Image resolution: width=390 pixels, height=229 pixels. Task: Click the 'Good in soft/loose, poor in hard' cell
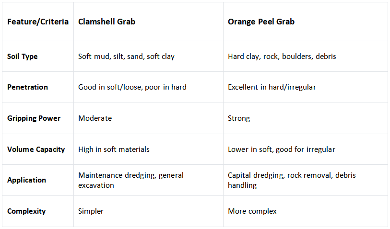148,87
